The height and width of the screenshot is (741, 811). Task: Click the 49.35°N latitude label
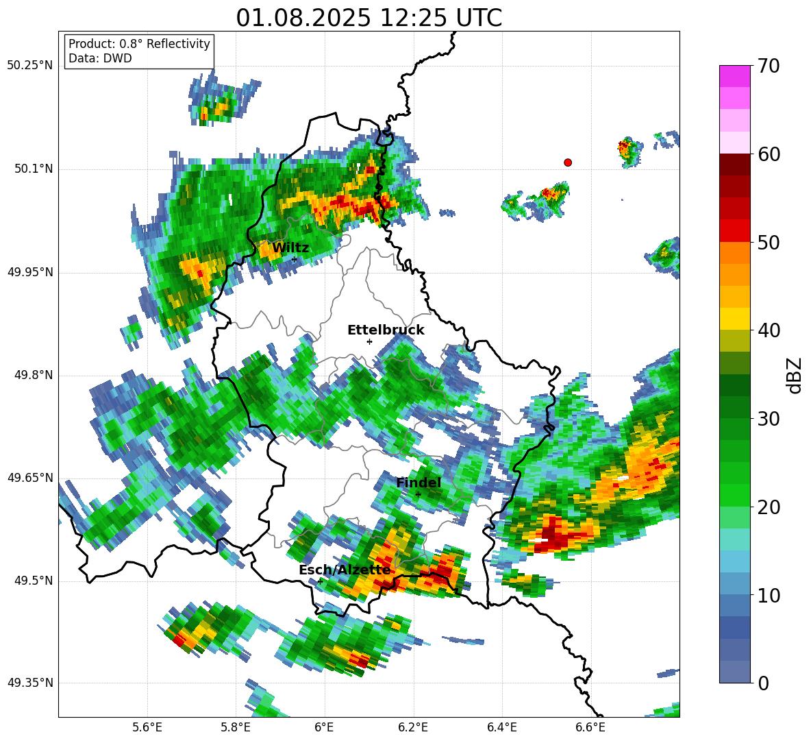coord(30,683)
